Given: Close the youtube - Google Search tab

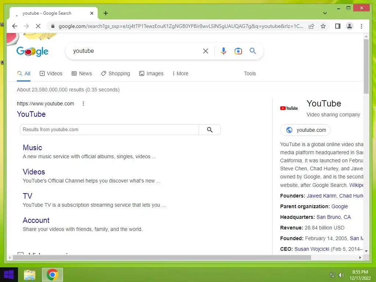Looking at the screenshot, I should [91, 13].
